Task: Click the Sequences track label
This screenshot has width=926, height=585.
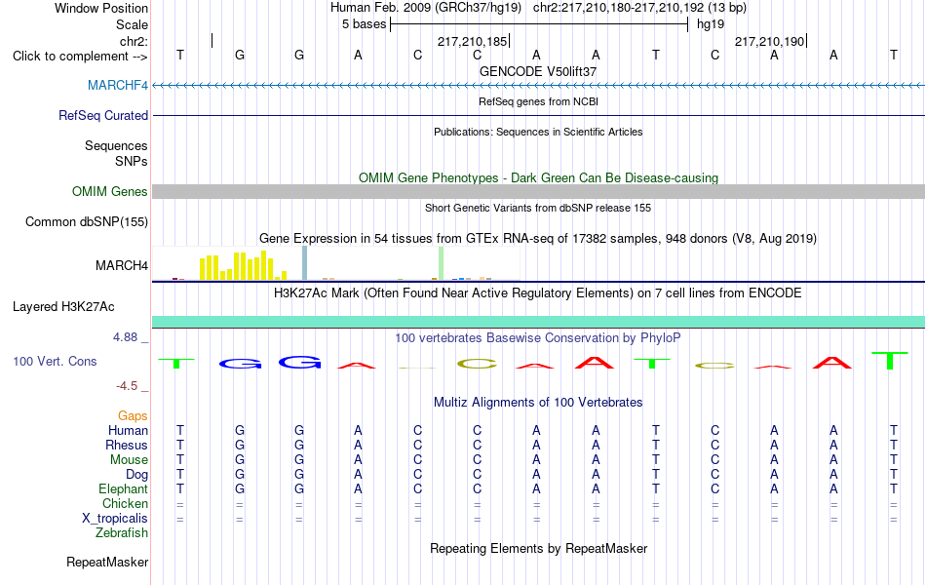Action: click(x=116, y=145)
